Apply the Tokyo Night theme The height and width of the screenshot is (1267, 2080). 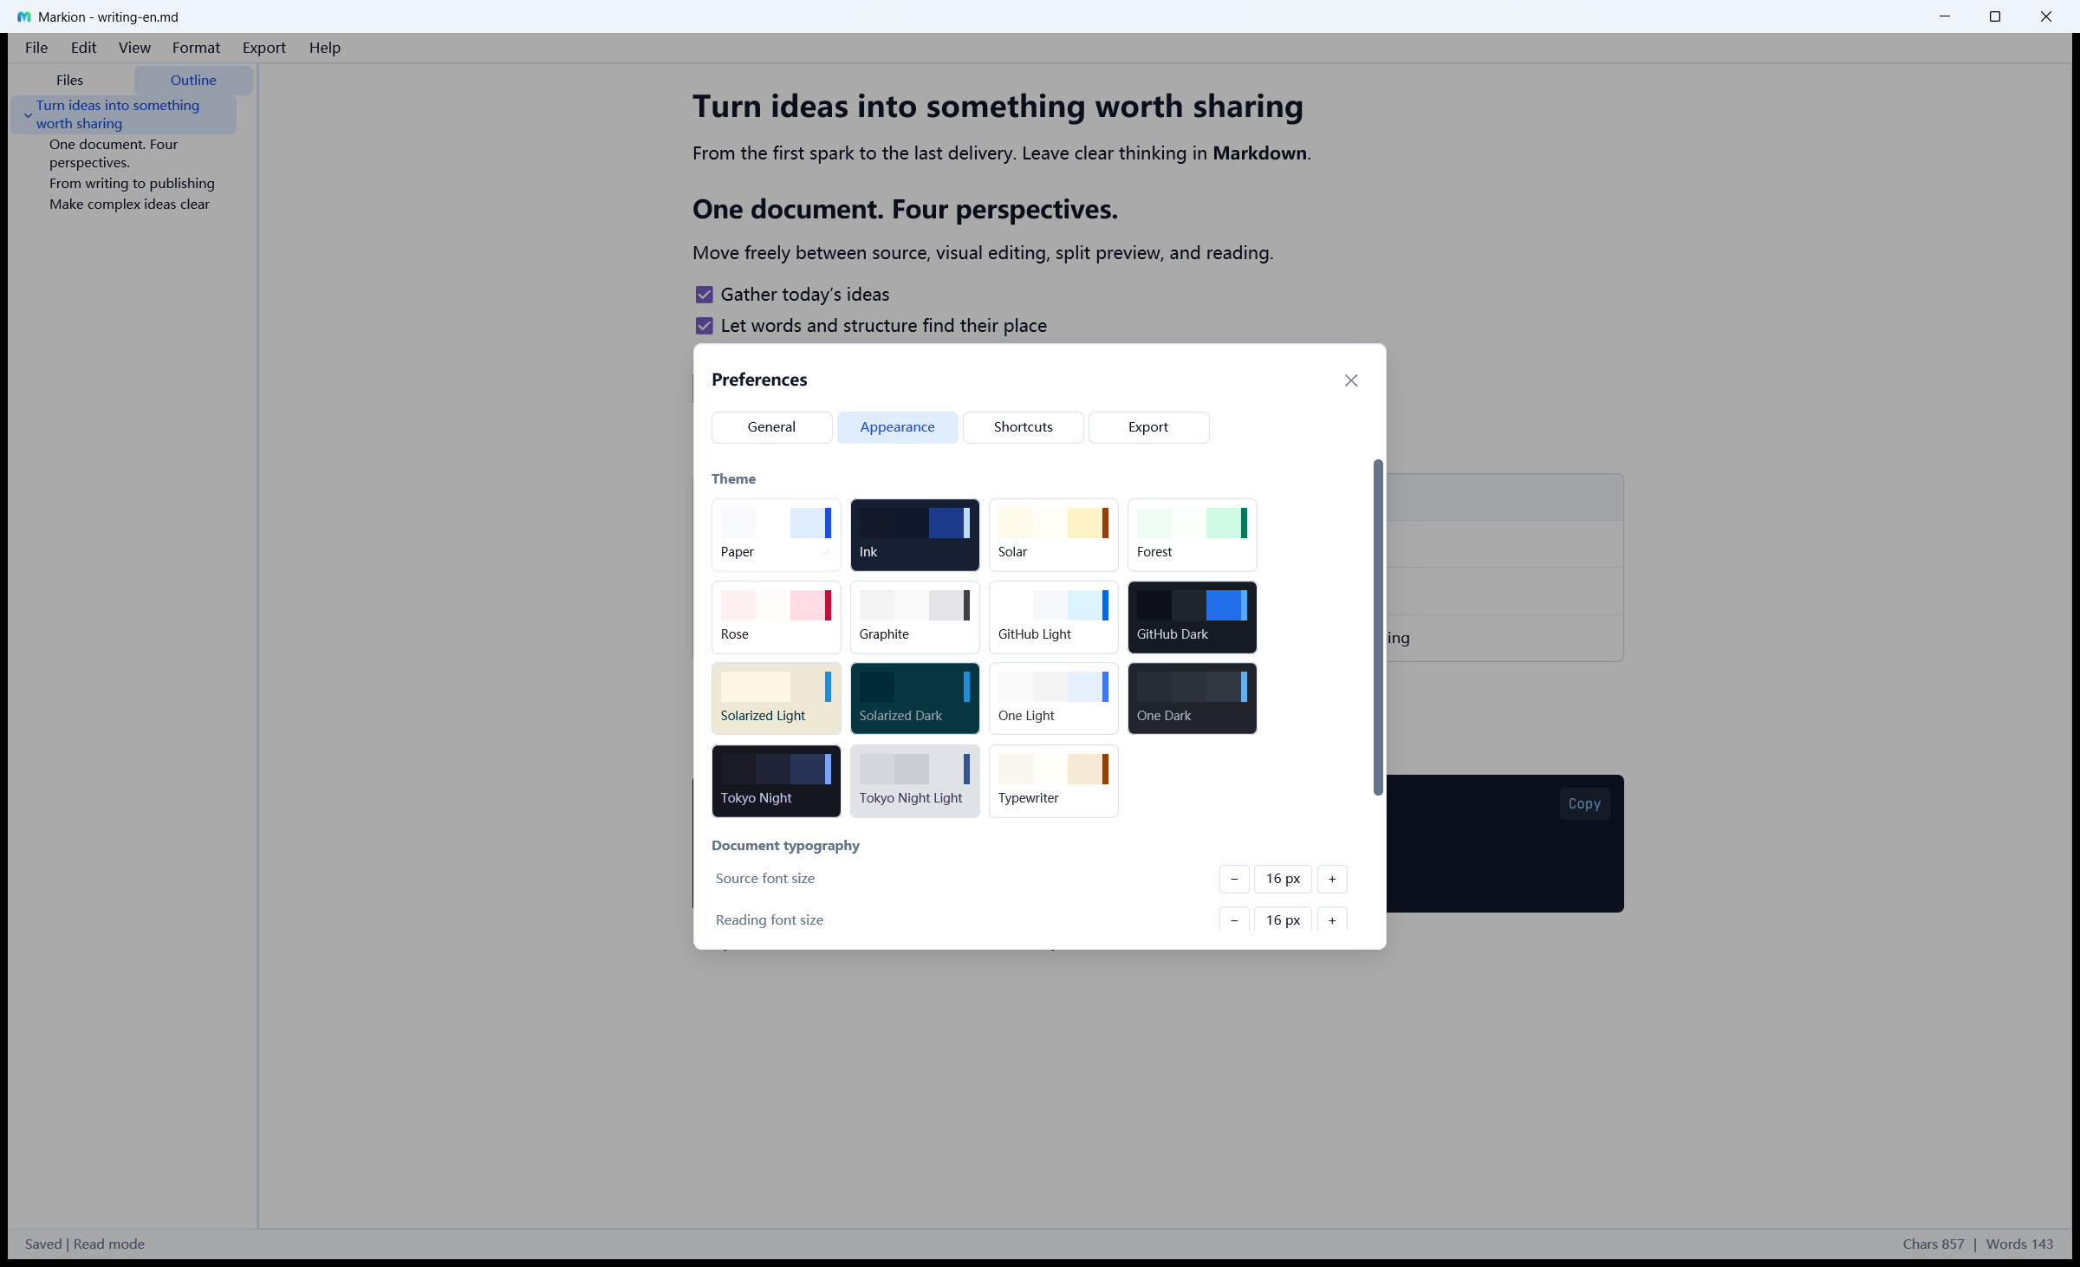[x=776, y=781]
